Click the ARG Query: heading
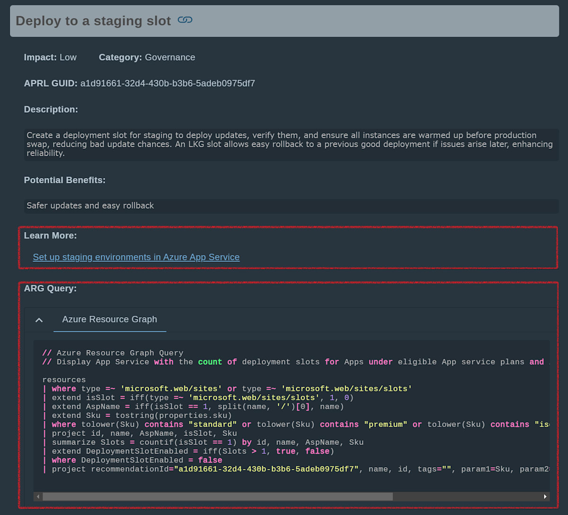The height and width of the screenshot is (515, 568). (x=50, y=288)
